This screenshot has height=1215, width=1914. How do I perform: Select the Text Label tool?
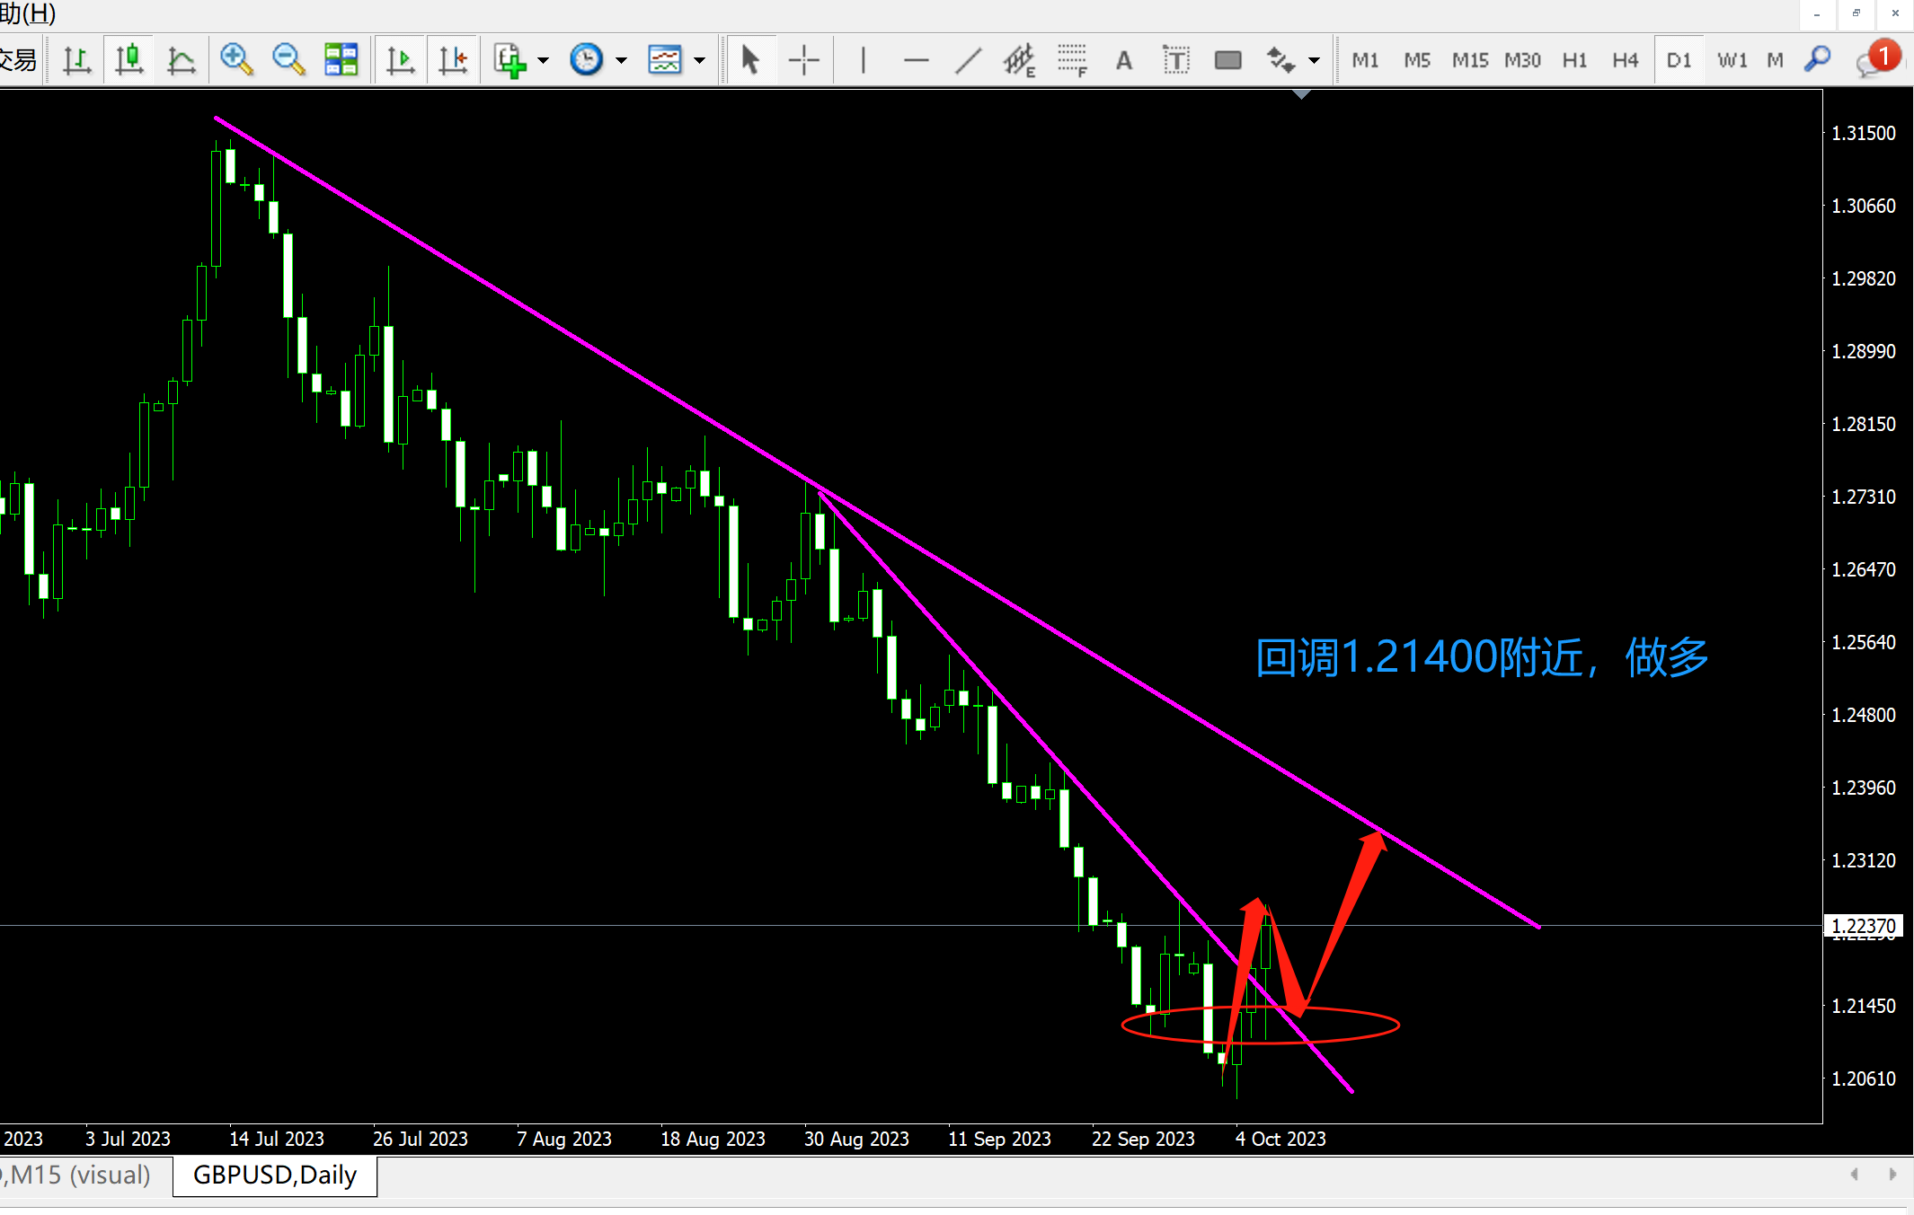pos(1175,60)
